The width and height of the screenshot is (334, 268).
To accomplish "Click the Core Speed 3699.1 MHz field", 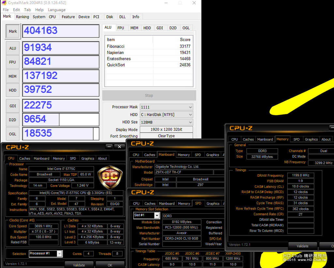I will pyautogui.click(x=43, y=226).
